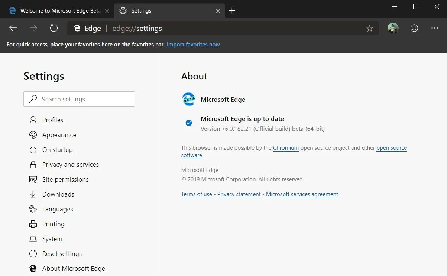447x276 pixels.
Task: Open a new tab with the plus icon
Action: [232, 11]
